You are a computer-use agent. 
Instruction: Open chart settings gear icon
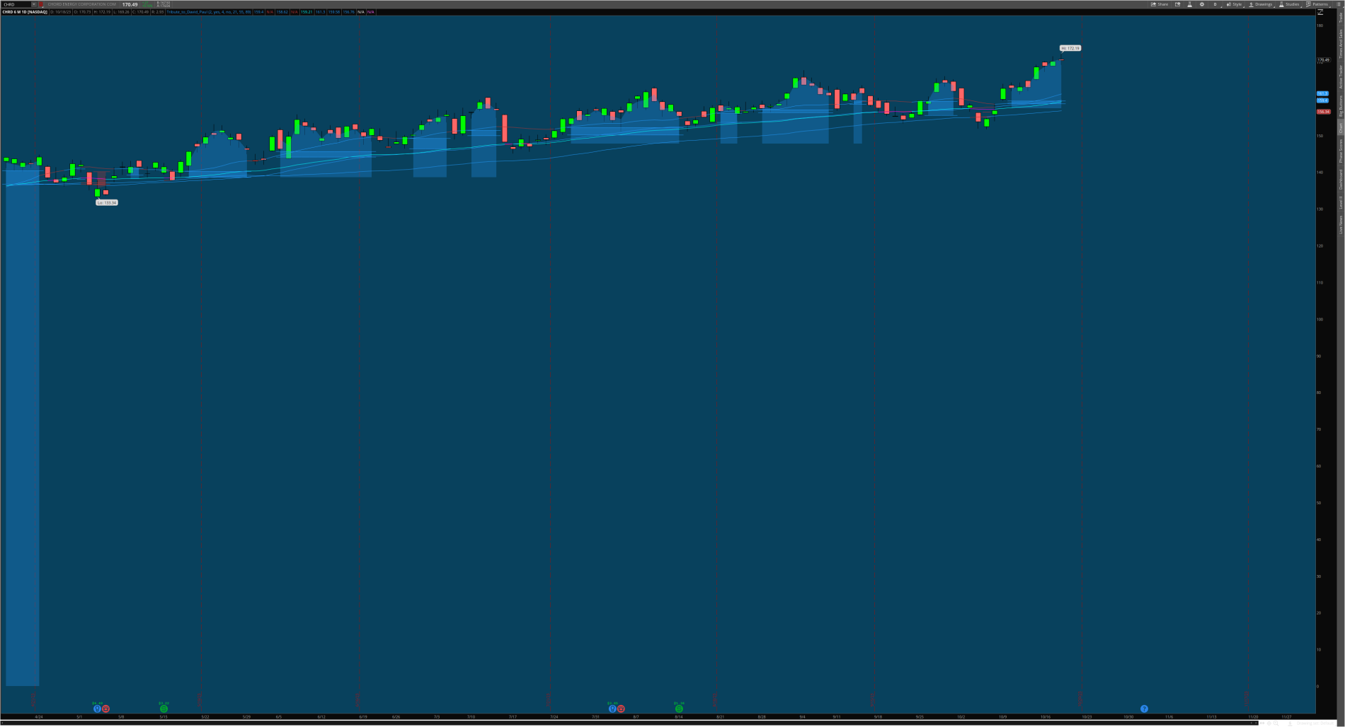click(1201, 4)
